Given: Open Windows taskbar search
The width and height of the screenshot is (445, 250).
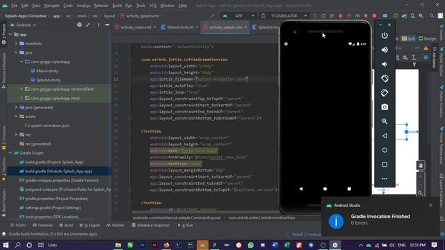Looking at the screenshot, I should coord(17,245).
